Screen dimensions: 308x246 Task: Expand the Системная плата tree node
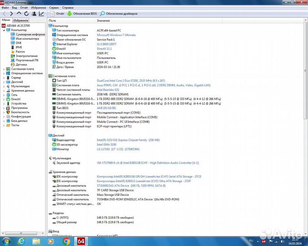tap(4, 69)
